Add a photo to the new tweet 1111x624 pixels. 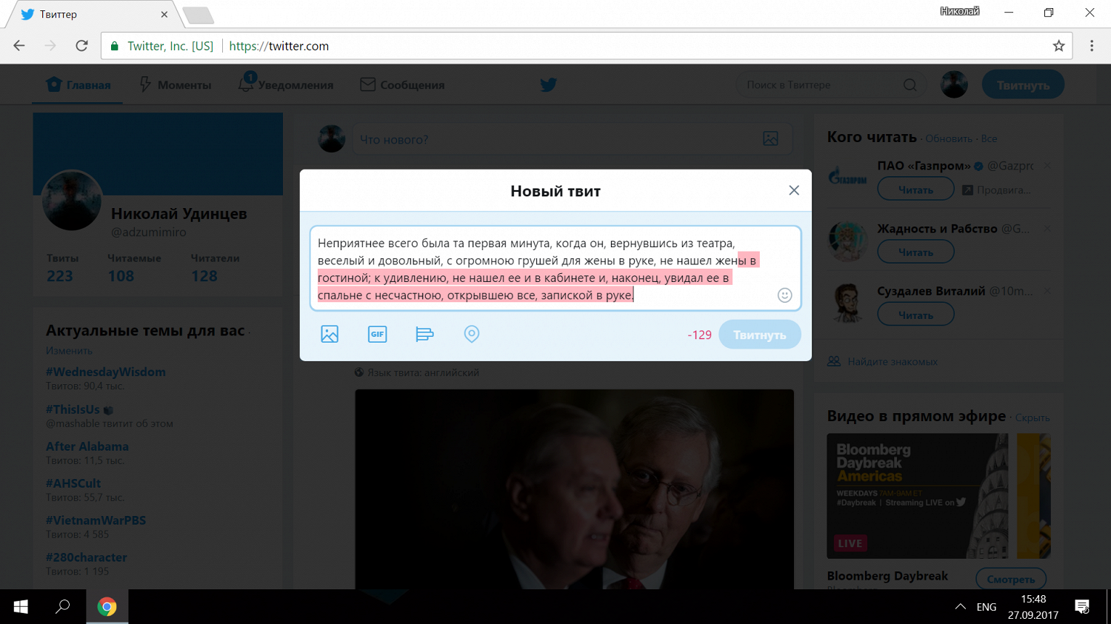330,335
